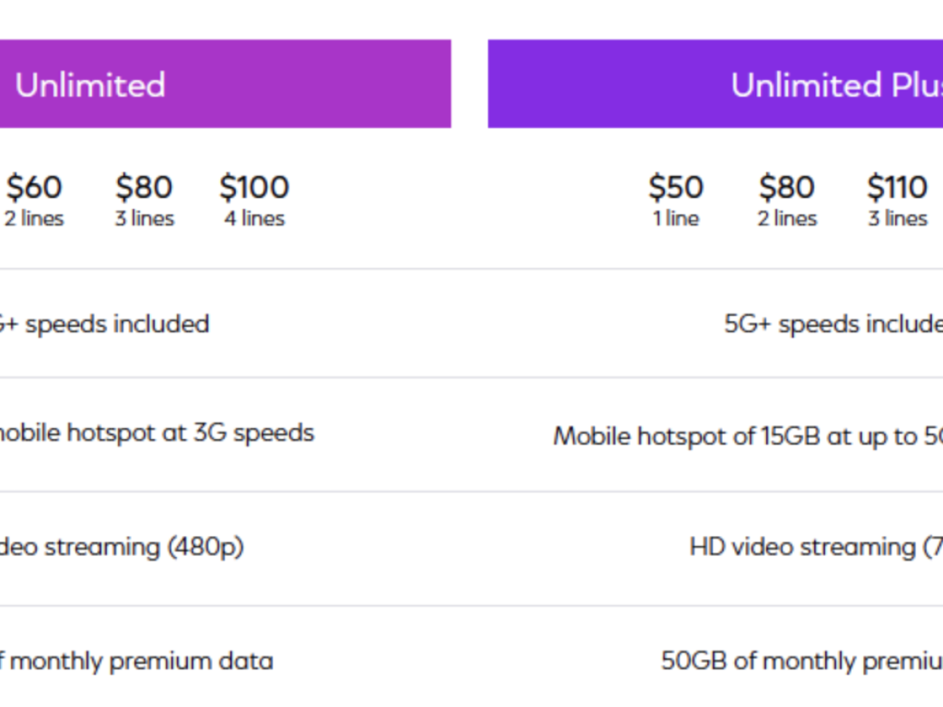Pick the $110 price for 3 lines
This screenshot has width=943, height=707.
pos(897,188)
